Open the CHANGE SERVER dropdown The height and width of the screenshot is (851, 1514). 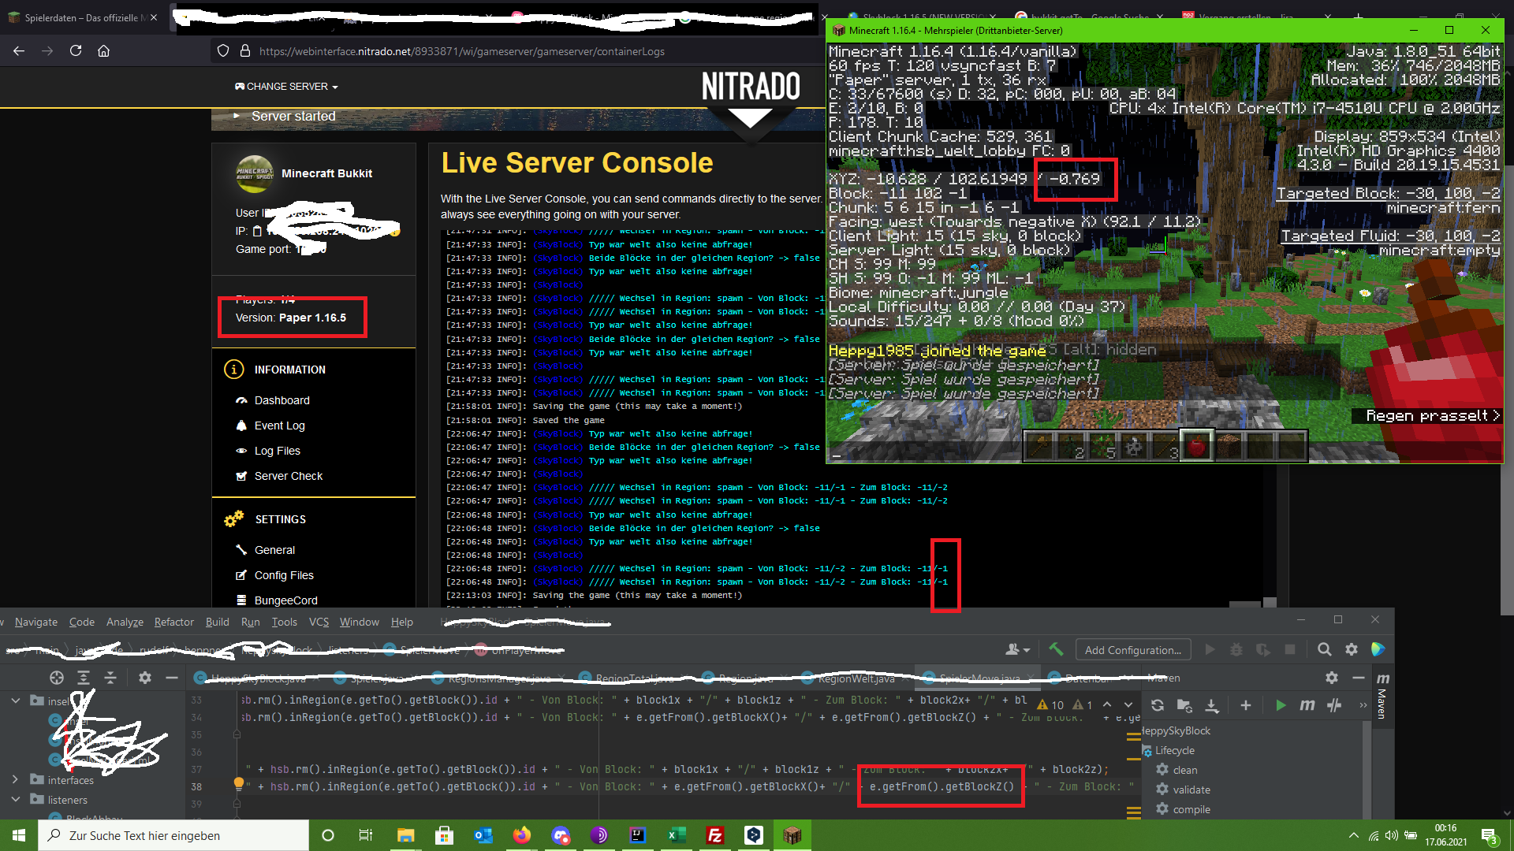click(x=286, y=87)
